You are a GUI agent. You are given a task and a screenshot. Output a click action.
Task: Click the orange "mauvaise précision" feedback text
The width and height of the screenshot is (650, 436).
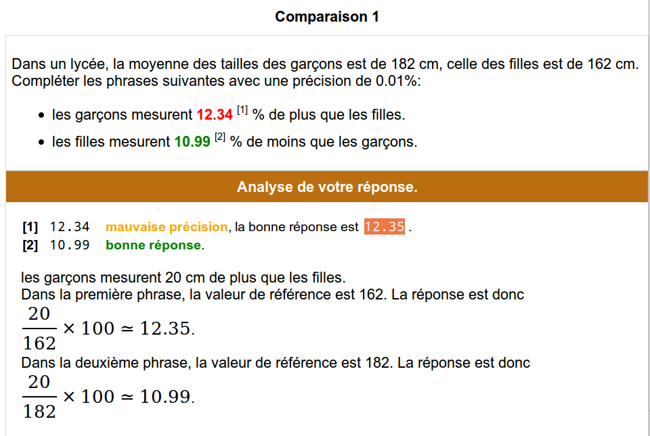click(x=167, y=226)
